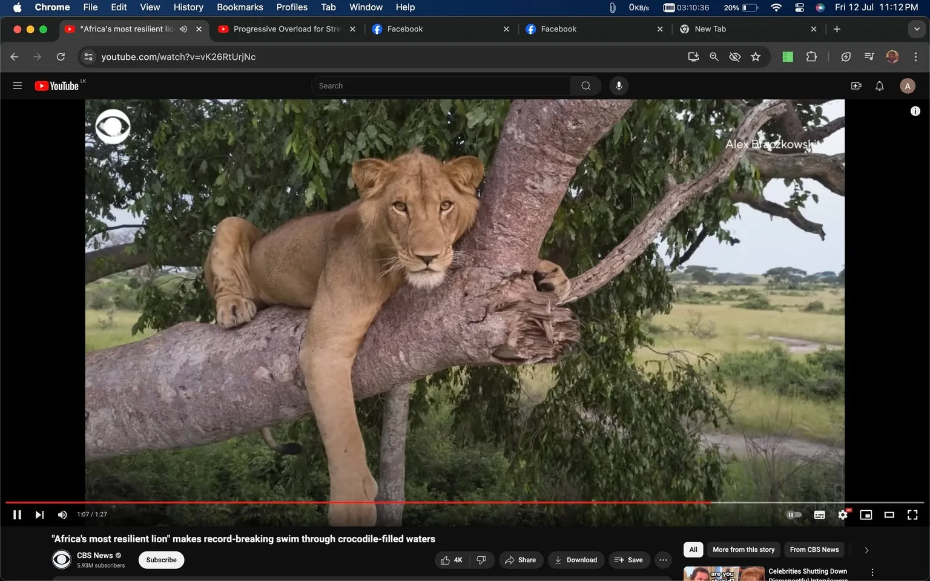Click the Create video camera icon
Screen dimensions: 930x581
(x=856, y=85)
